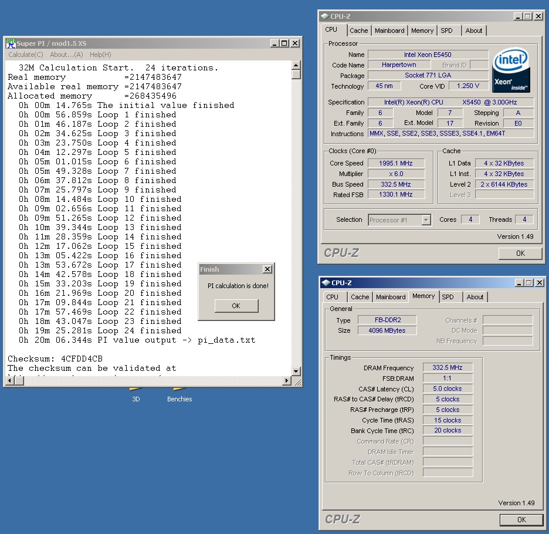This screenshot has width=549, height=534.
Task: Click the Super PI vertical scroll thumb
Action: pos(296,75)
